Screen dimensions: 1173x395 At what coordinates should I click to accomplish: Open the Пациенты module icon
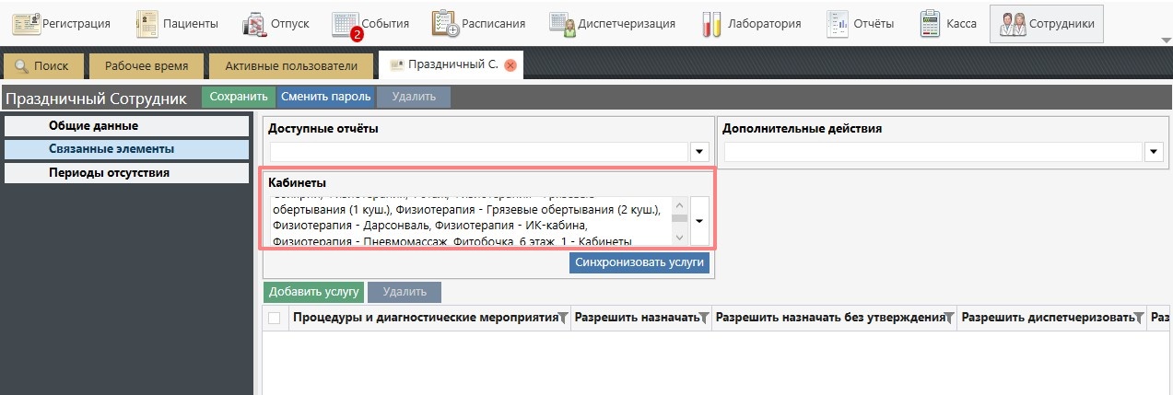tap(147, 23)
